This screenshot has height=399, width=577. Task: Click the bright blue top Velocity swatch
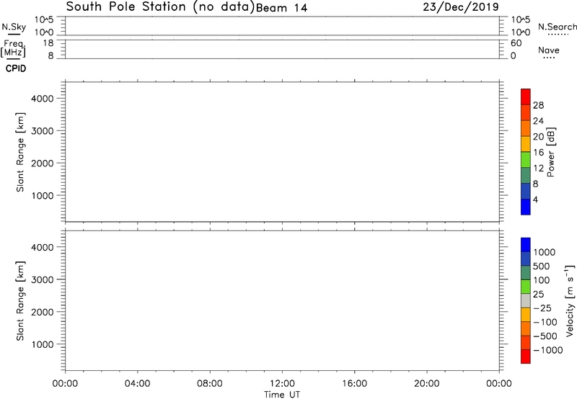(526, 245)
